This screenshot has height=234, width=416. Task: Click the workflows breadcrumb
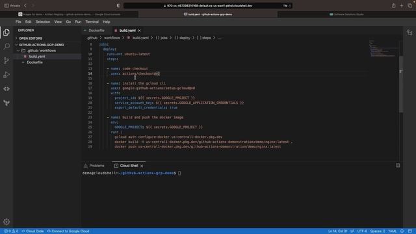112,38
